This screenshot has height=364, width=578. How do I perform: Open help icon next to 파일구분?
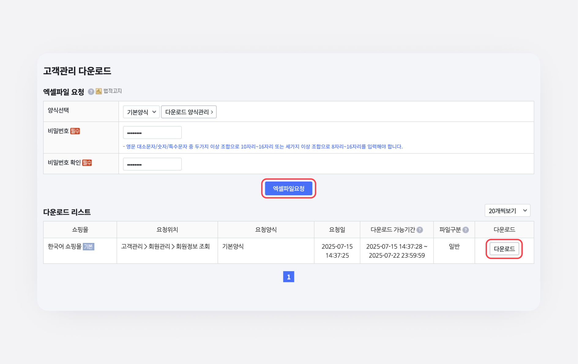pos(465,230)
